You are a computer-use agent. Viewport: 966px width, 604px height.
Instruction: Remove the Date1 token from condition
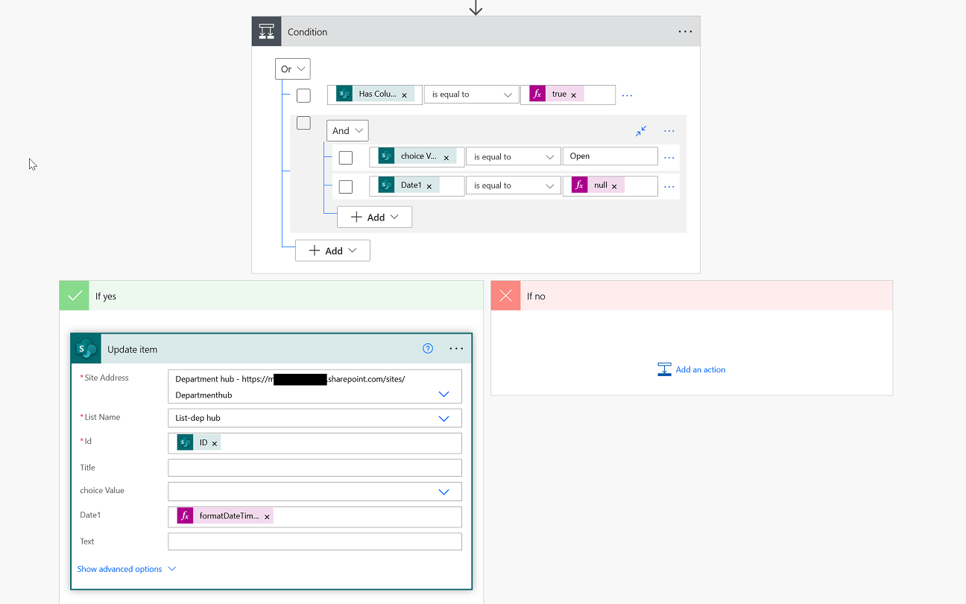click(x=429, y=186)
